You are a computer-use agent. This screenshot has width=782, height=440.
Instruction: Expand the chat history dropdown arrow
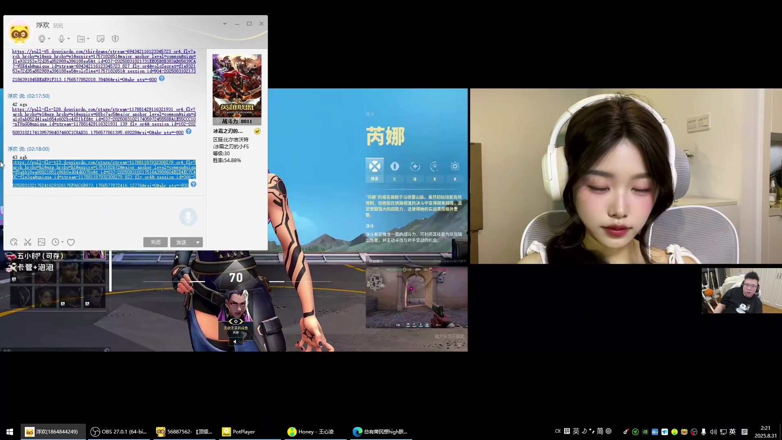62,242
